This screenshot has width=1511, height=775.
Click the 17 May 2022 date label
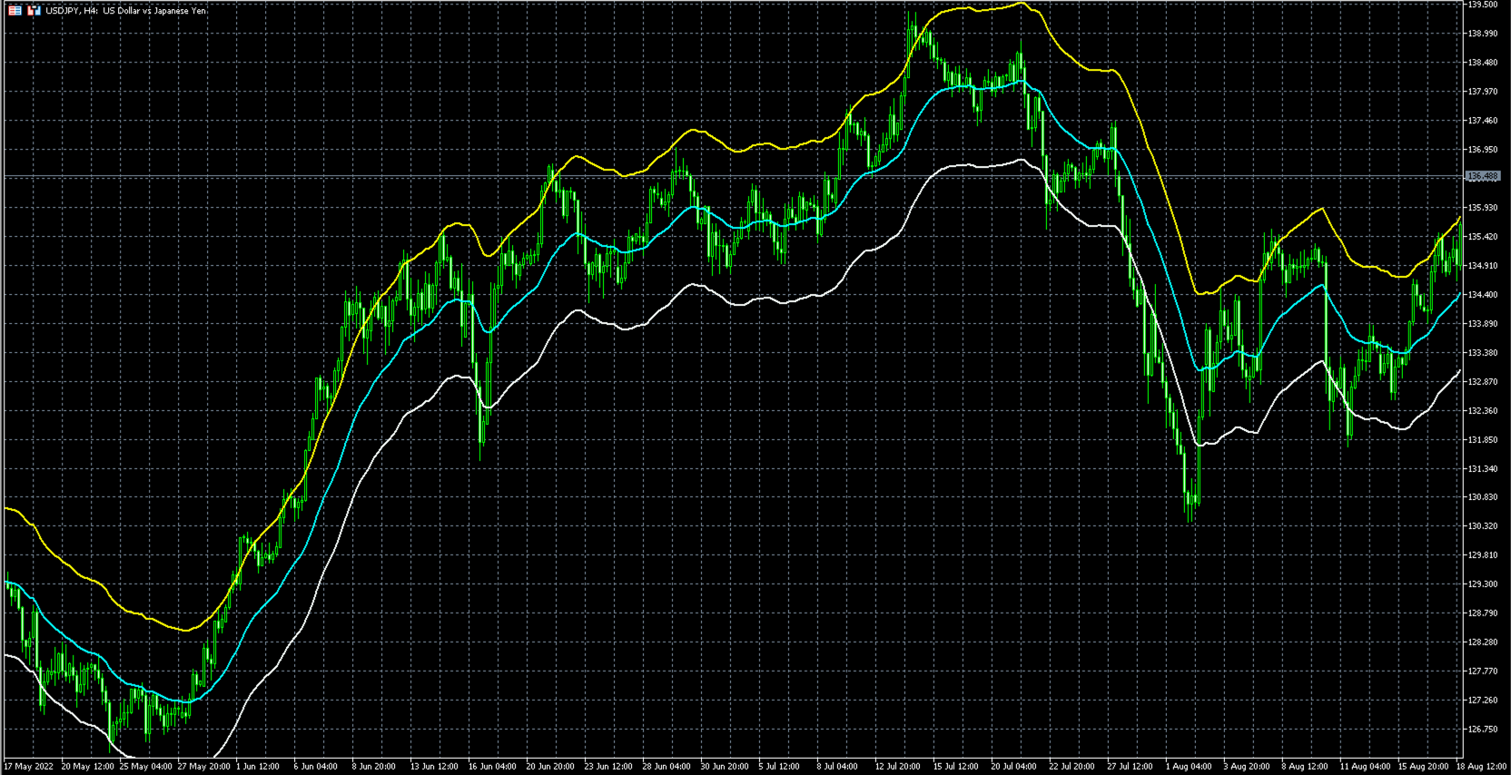point(29,767)
